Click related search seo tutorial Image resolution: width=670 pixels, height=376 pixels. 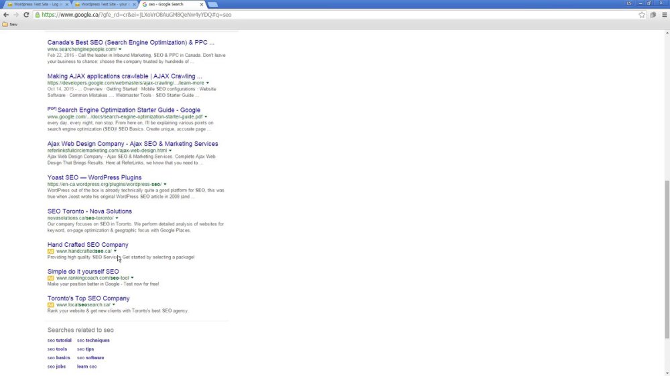60,340
